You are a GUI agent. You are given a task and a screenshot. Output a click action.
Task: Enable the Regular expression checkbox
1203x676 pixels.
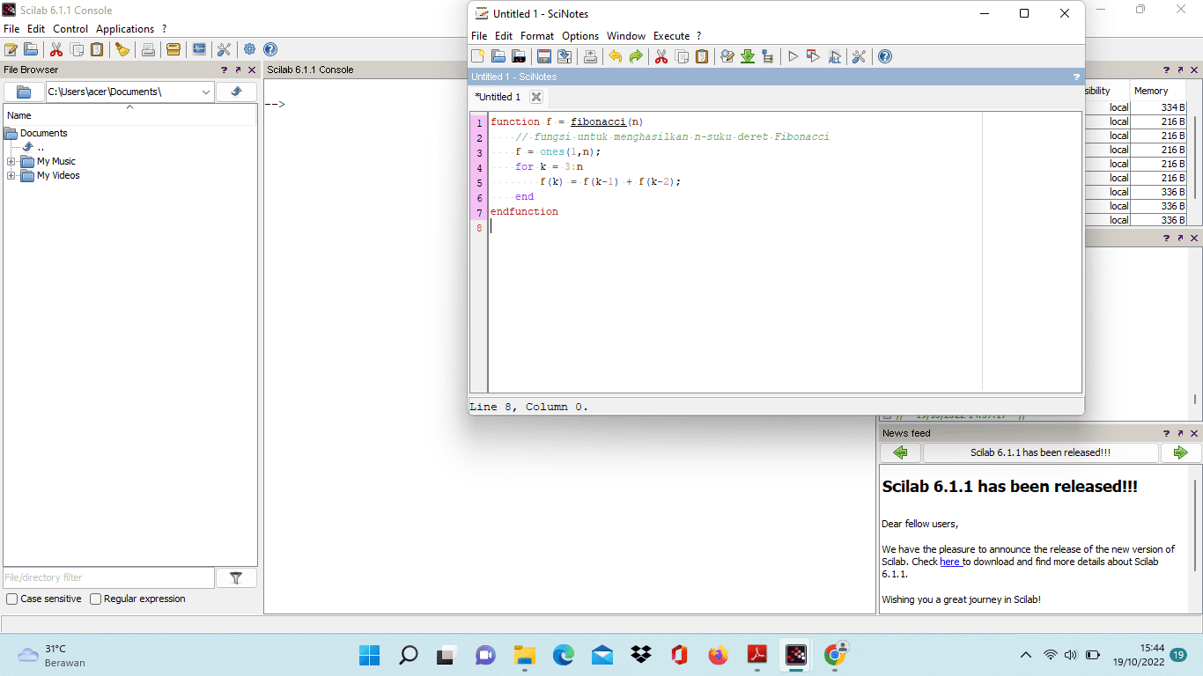[95, 599]
